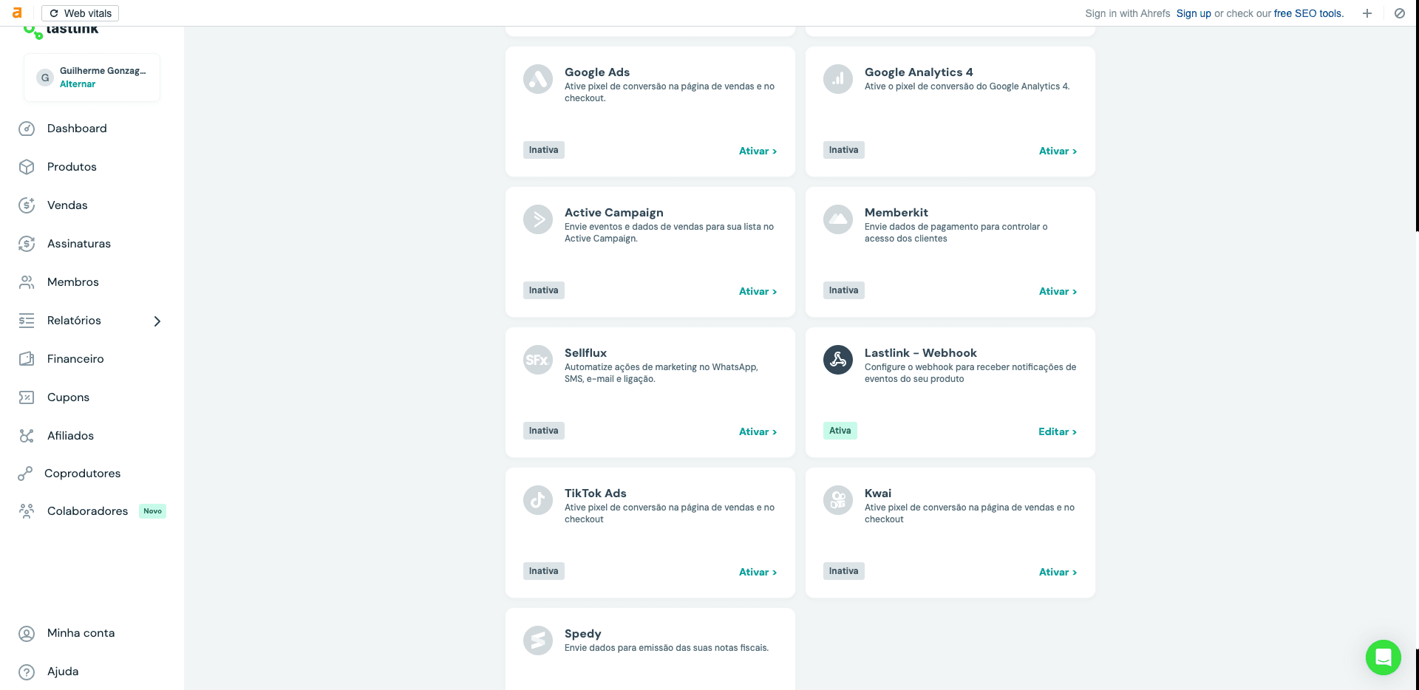The height and width of the screenshot is (690, 1419).
Task: Navigate to Assinaturas
Action: tap(79, 244)
